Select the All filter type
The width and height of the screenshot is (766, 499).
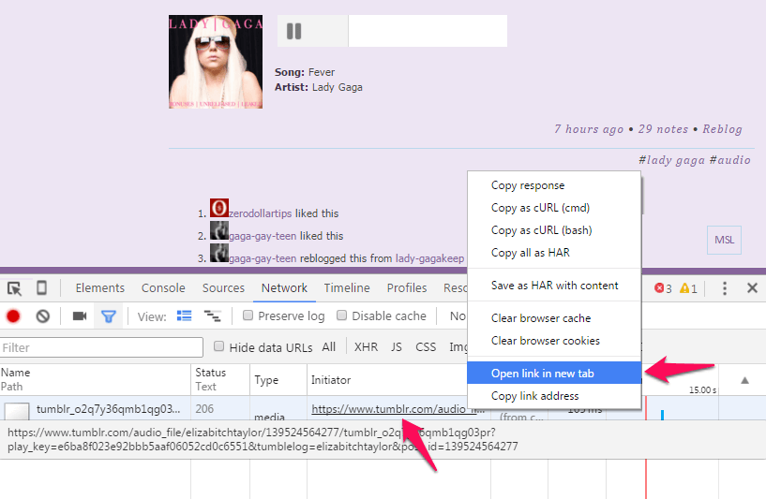(x=329, y=346)
